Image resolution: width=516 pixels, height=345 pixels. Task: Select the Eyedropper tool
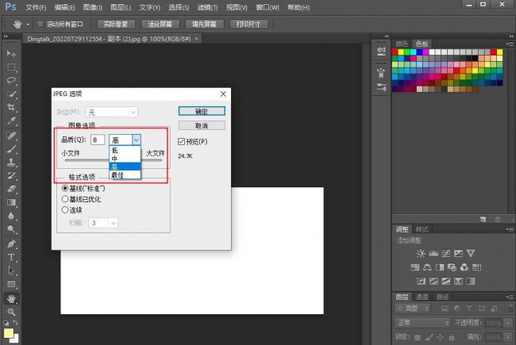[x=11, y=121]
